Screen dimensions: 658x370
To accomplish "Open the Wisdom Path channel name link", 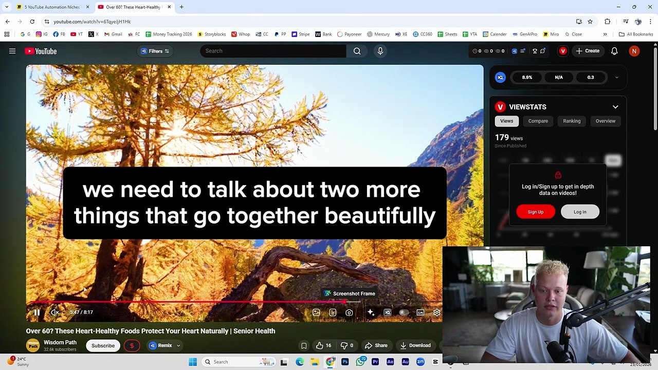I will [60, 342].
